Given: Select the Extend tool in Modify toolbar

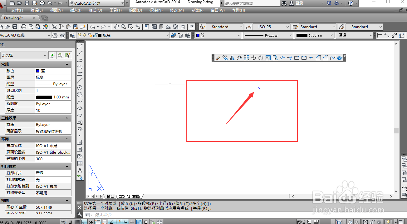Looking at the screenshot, I should click(x=290, y=58).
